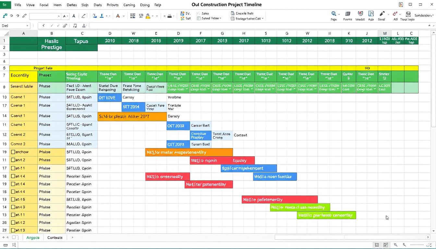The image size is (436, 249).
Task: Open the font color dropdown arrow
Action: tap(124, 16)
